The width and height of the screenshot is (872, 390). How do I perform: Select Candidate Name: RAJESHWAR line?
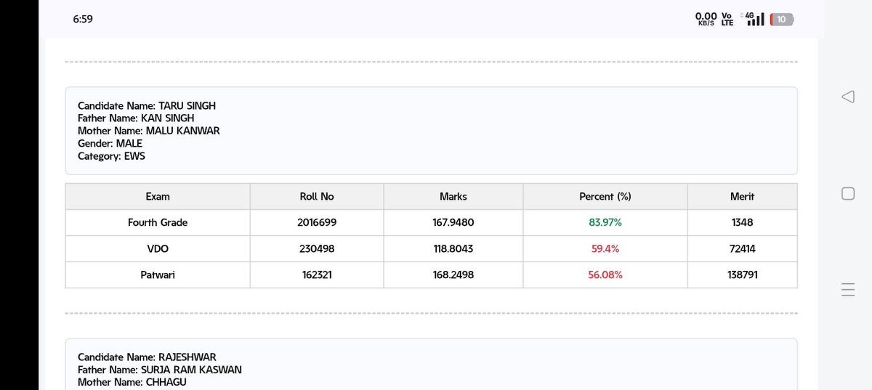[147, 357]
